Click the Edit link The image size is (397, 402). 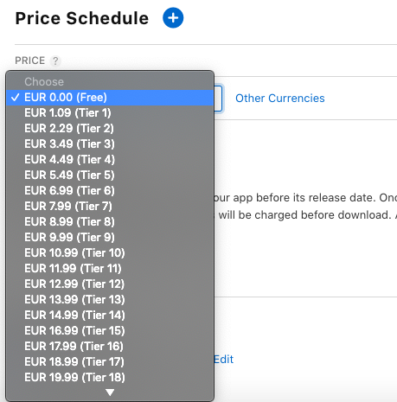click(x=224, y=360)
